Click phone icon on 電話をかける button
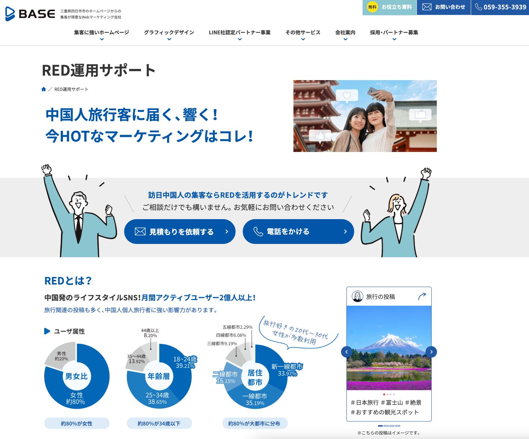The image size is (529, 439). [x=258, y=232]
